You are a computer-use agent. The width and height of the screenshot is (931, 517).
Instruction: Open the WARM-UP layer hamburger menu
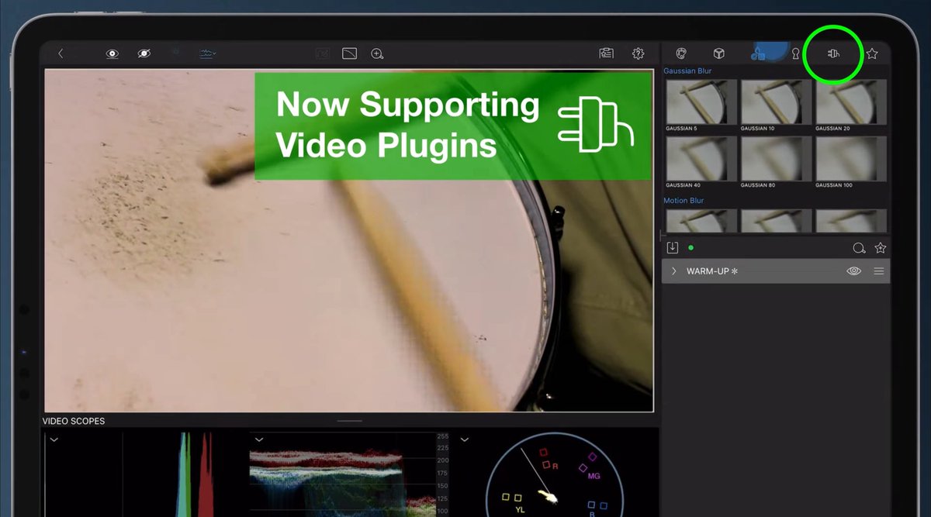[879, 271]
